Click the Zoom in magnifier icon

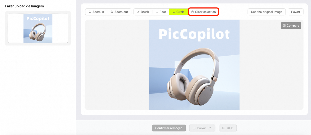[90, 12]
